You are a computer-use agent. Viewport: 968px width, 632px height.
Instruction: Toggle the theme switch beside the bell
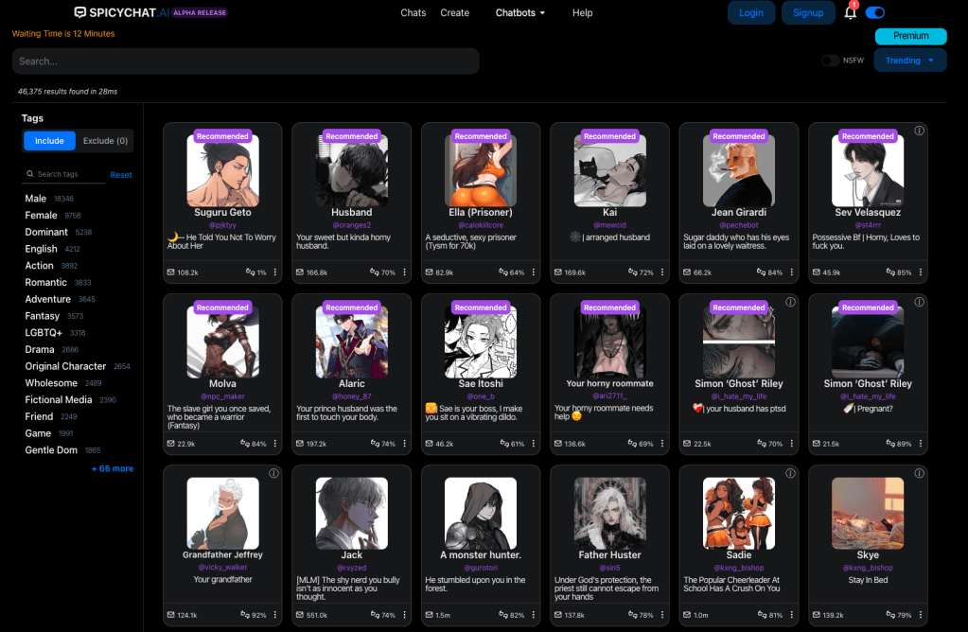(x=875, y=13)
